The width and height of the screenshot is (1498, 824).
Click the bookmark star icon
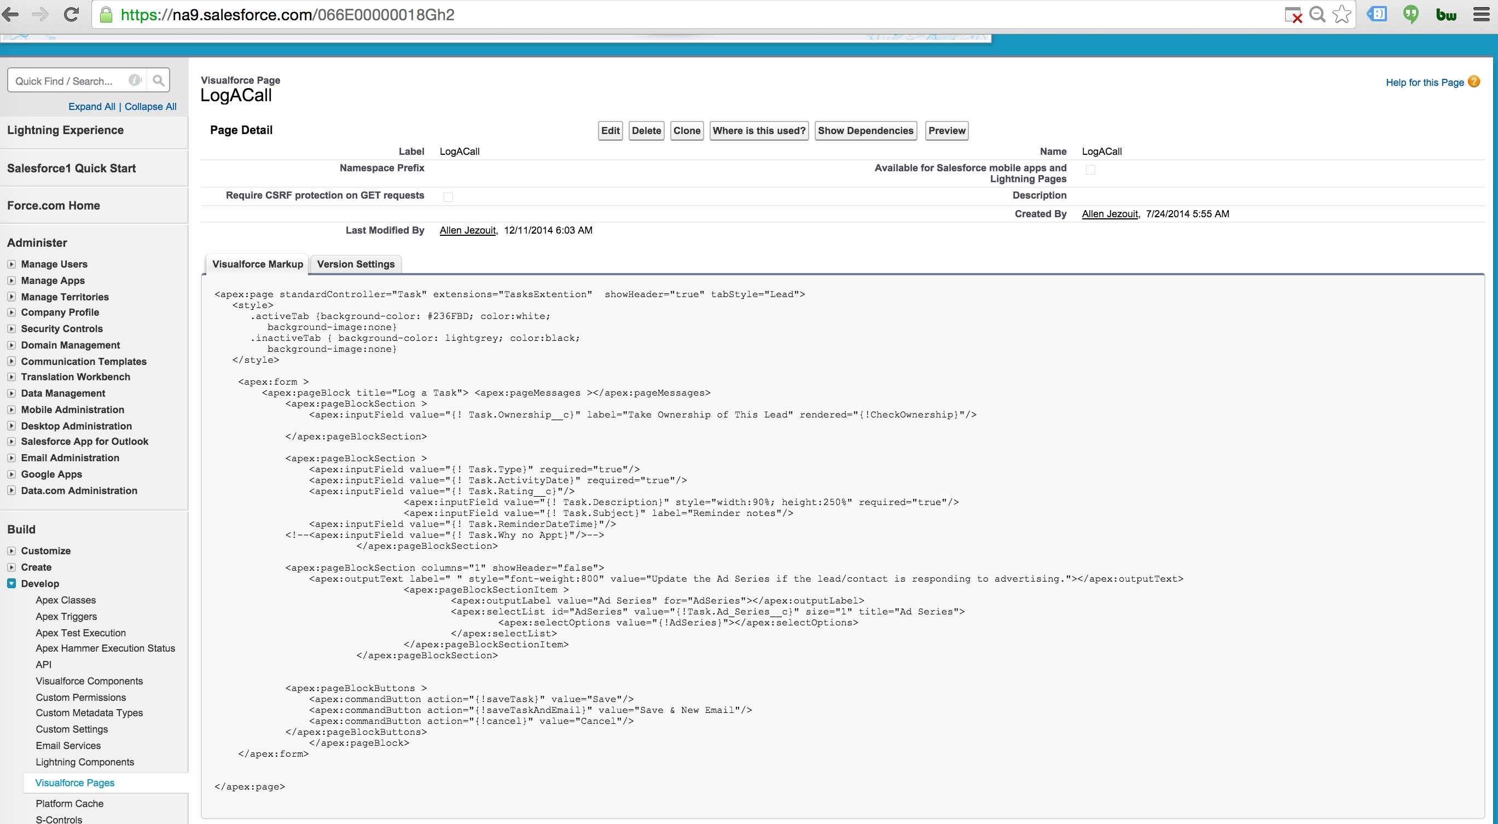[1342, 15]
